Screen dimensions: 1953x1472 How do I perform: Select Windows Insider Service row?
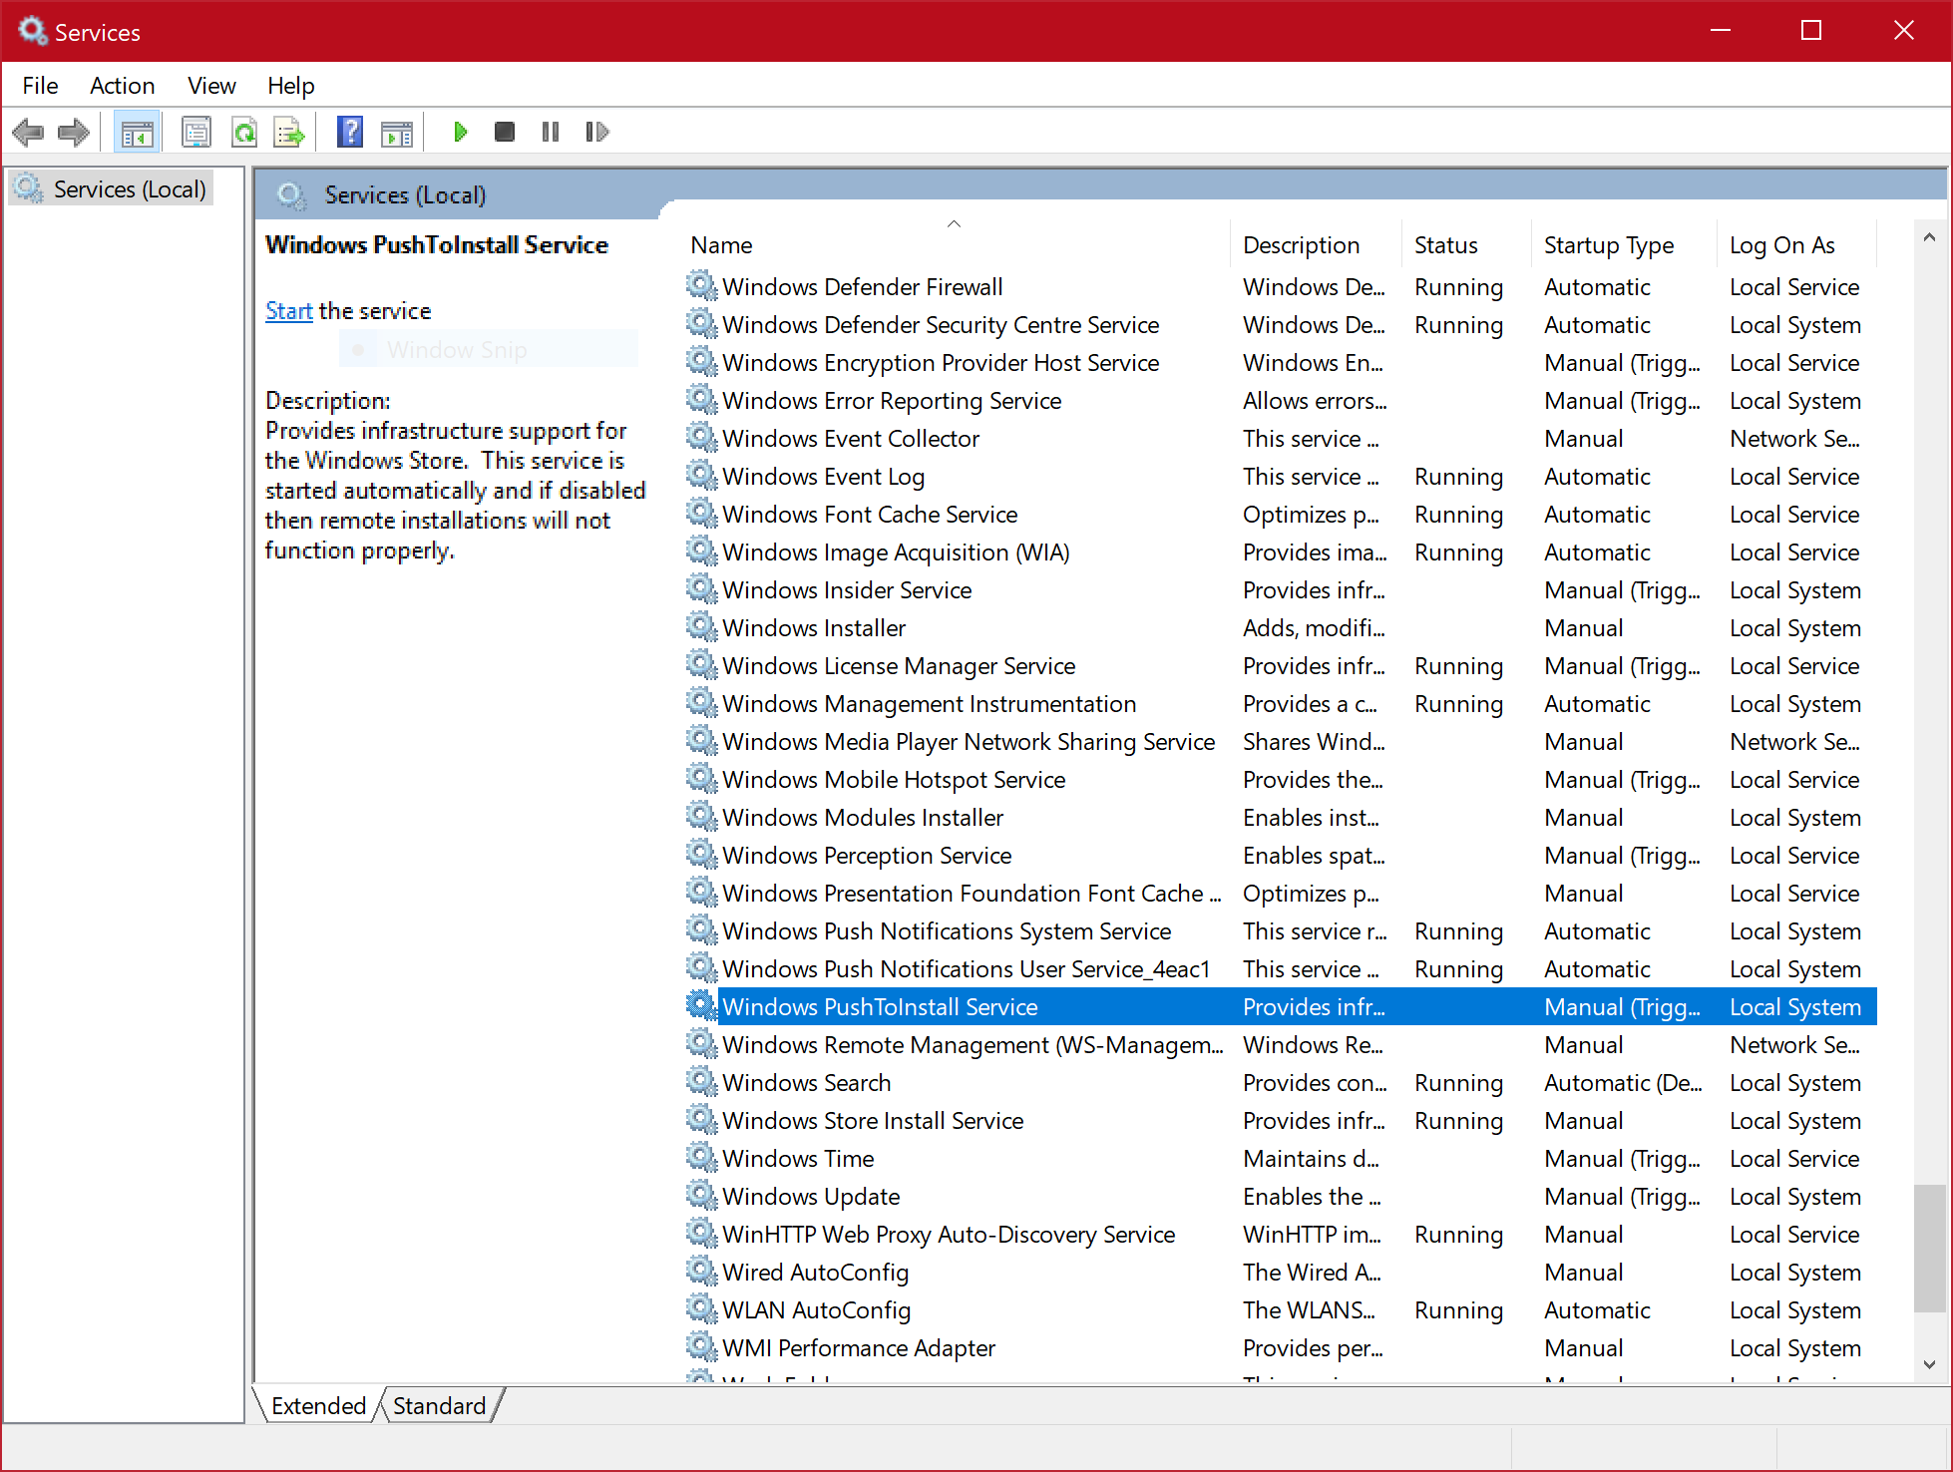click(x=1281, y=590)
